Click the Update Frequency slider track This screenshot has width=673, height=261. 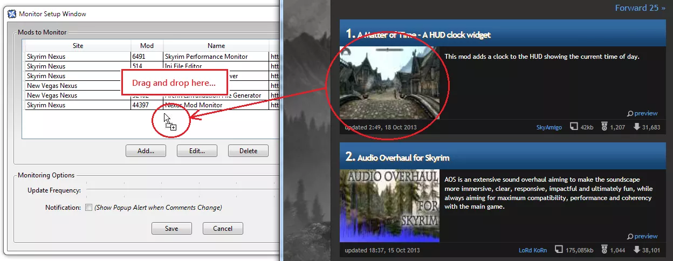[x=183, y=190]
